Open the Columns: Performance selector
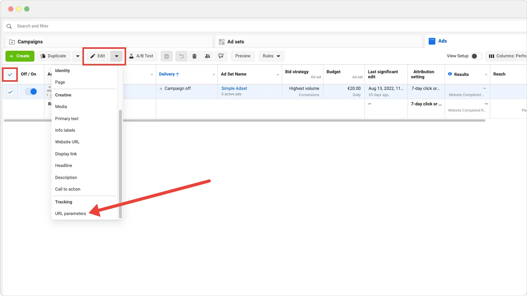Viewport: 527px width, 296px height. 506,56
